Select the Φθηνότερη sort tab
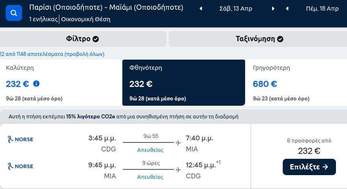347x189 pixels. [184, 82]
